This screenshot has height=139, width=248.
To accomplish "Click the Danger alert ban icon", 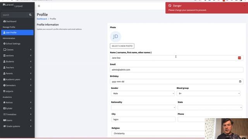I will click(x=170, y=6).
